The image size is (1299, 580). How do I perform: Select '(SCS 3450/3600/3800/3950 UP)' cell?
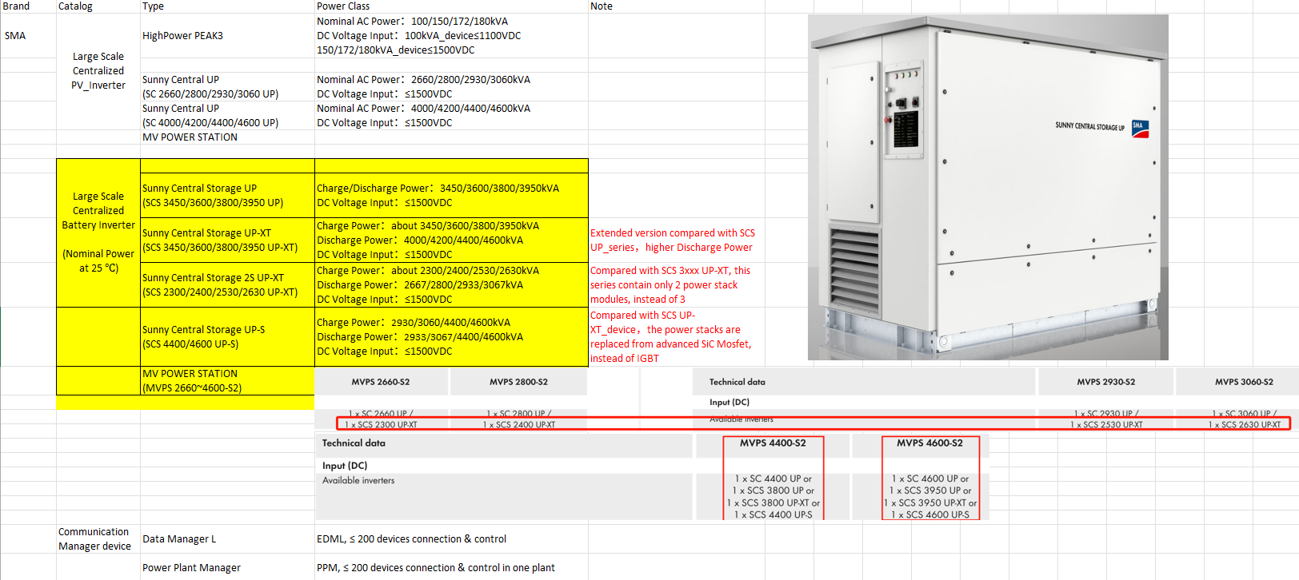click(213, 203)
